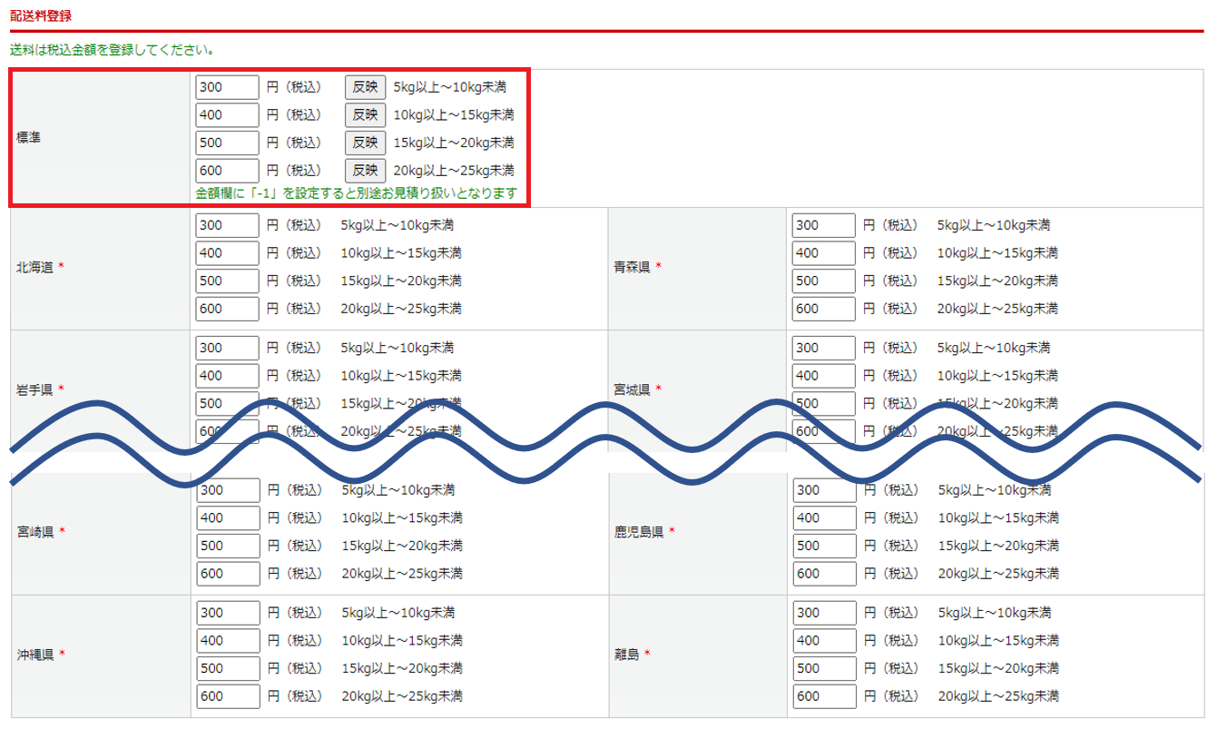Select 離島 10kg–15kg shipping fee field
The height and width of the screenshot is (729, 1217).
[x=824, y=641]
